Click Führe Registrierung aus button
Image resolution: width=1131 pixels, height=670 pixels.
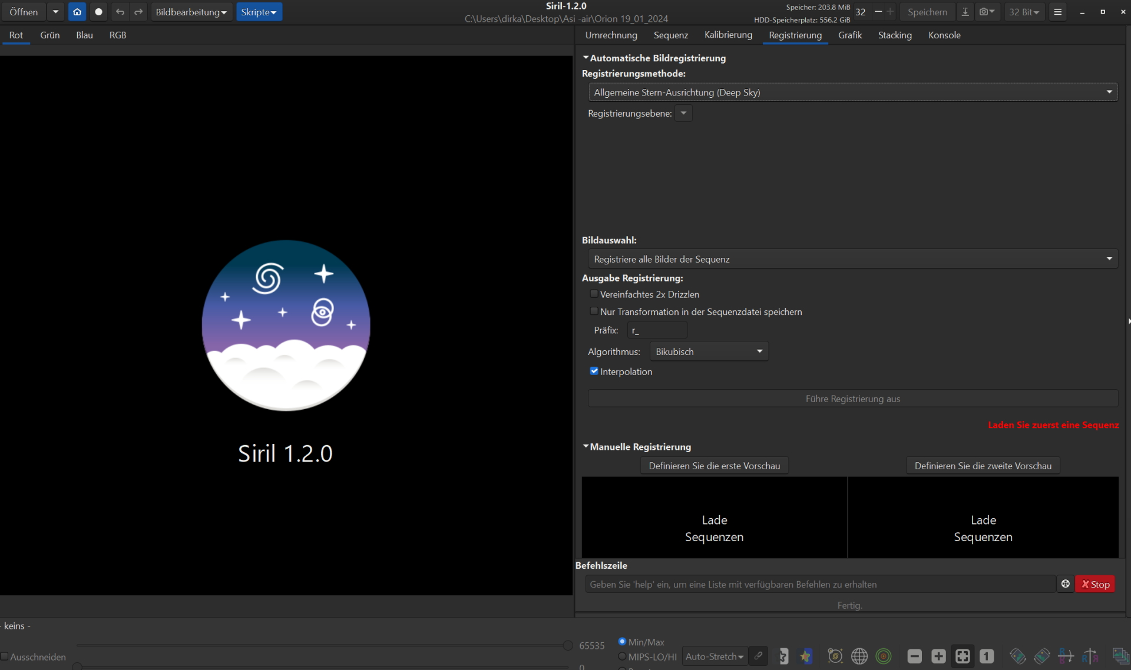tap(853, 399)
